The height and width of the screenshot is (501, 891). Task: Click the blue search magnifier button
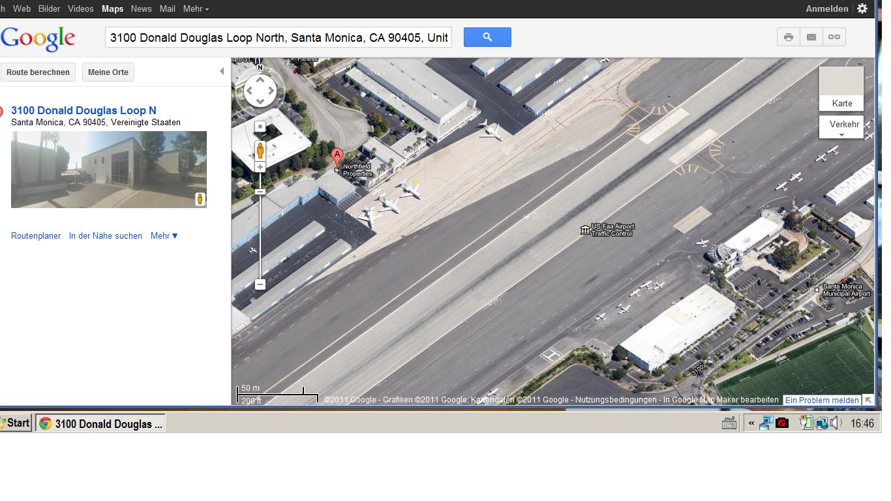pos(487,37)
